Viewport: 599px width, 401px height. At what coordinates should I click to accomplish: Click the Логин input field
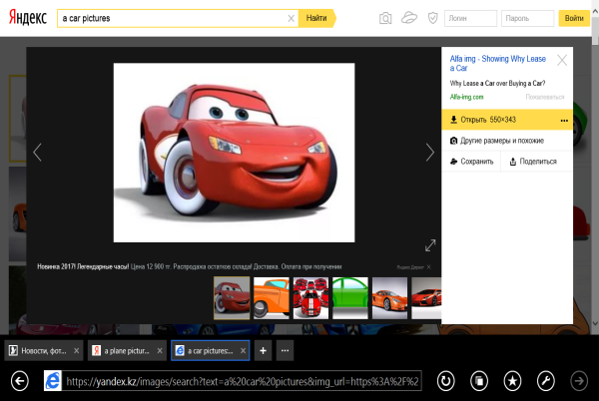coord(470,18)
